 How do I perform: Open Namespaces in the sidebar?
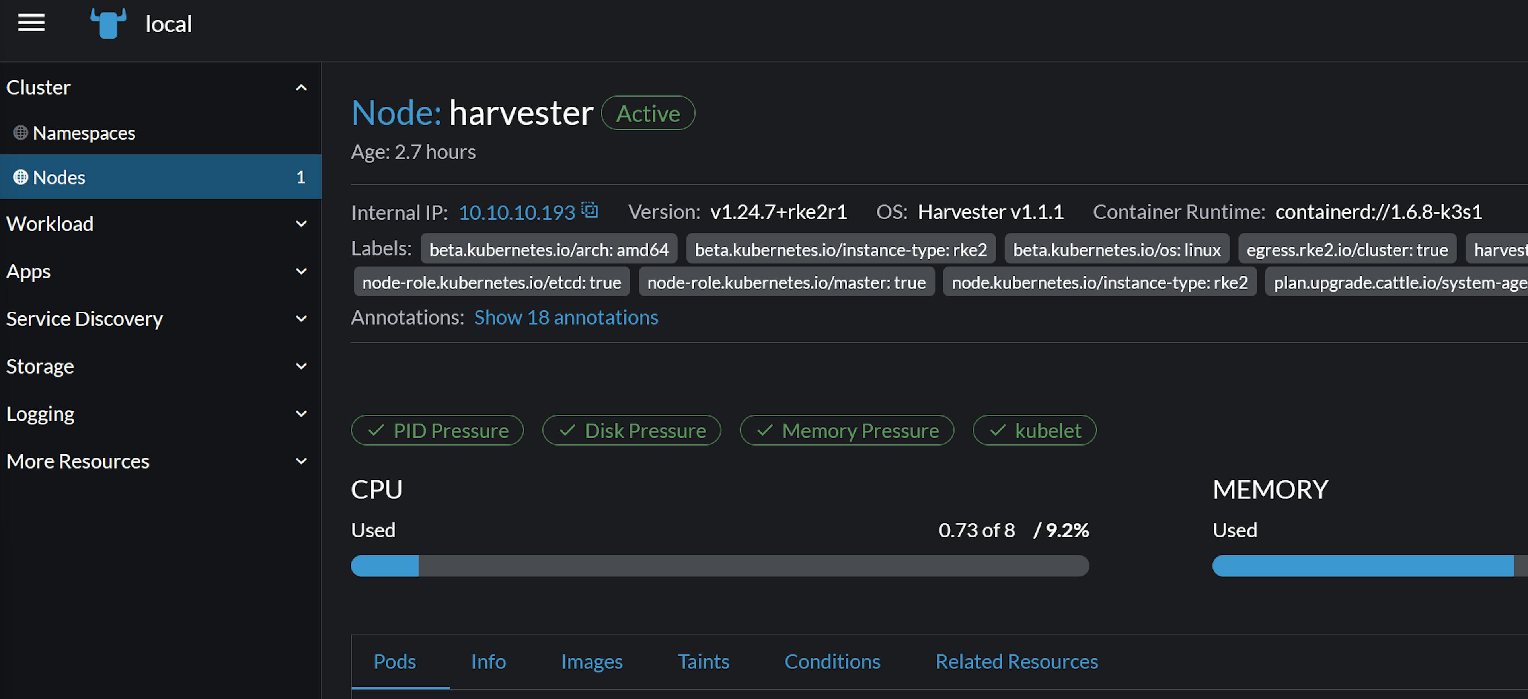[160, 133]
